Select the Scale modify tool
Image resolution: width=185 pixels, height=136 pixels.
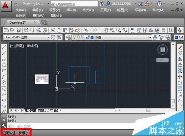point(180,88)
